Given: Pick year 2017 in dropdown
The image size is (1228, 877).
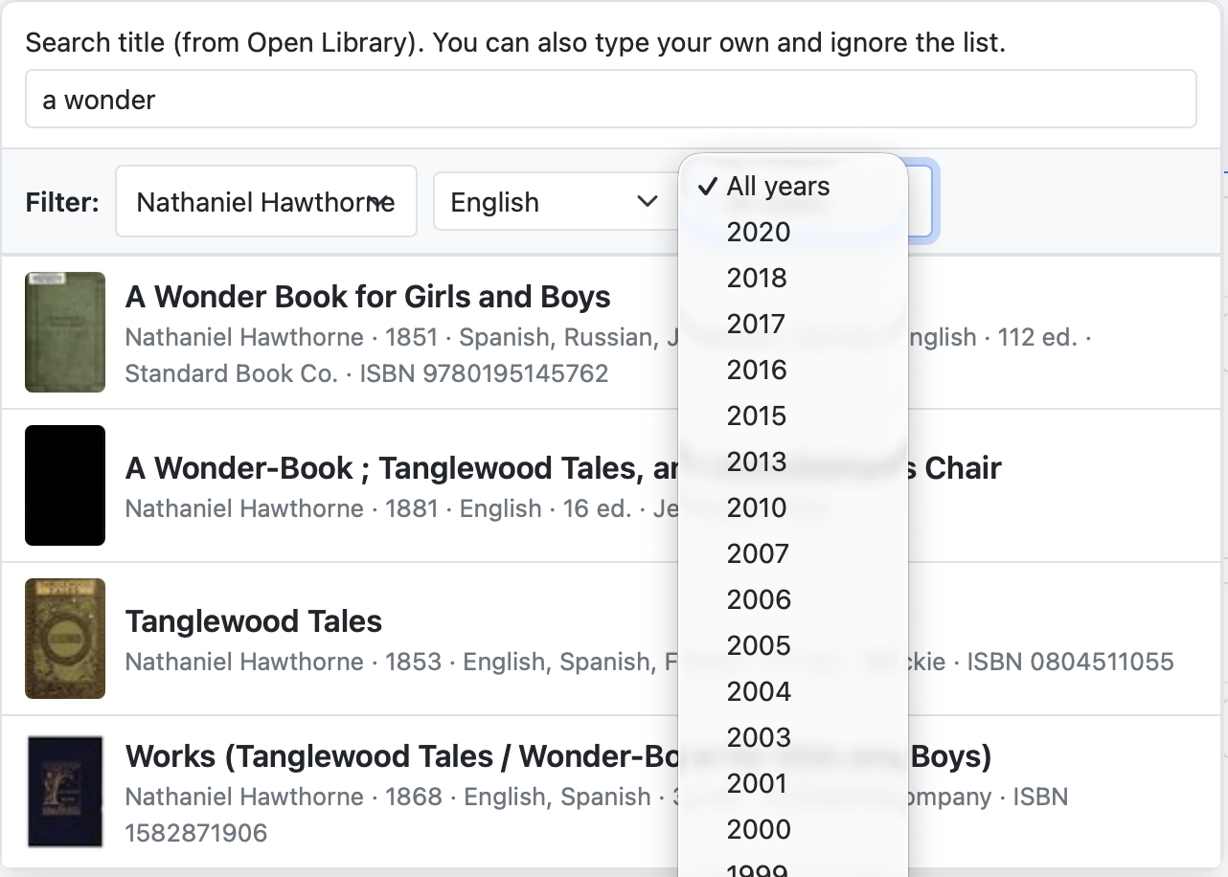Looking at the screenshot, I should [x=757, y=324].
